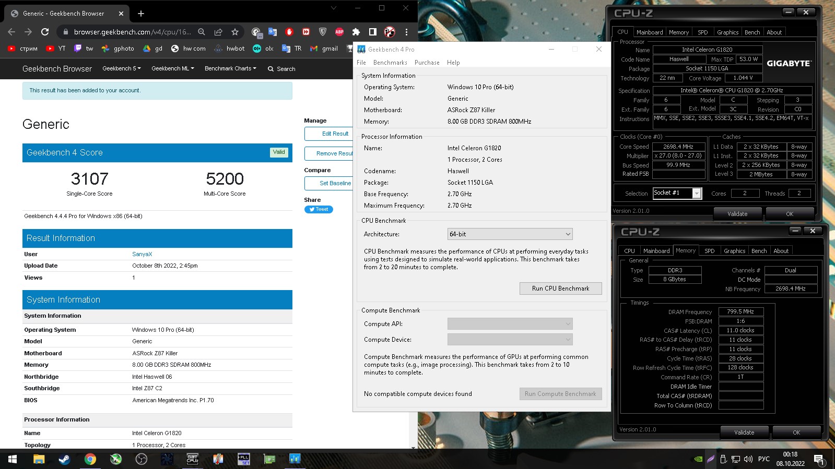This screenshot has width=835, height=469.
Task: Open the tw Twitch bookmark
Action: (84, 49)
